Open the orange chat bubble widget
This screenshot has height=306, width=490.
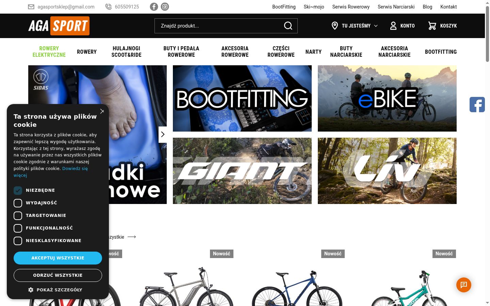coord(464,285)
